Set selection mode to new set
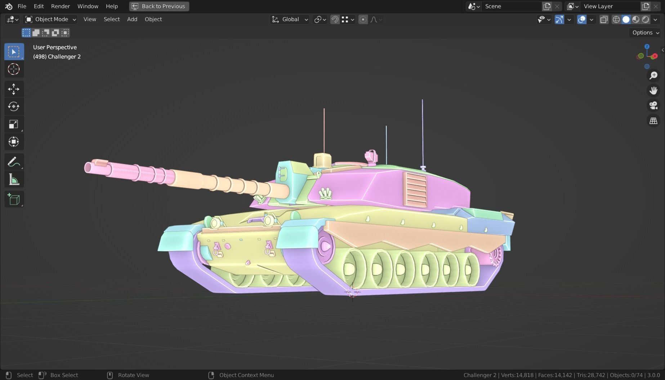The height and width of the screenshot is (380, 665). [x=26, y=33]
